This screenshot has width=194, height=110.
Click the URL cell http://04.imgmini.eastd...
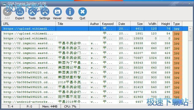click(x=28, y=63)
